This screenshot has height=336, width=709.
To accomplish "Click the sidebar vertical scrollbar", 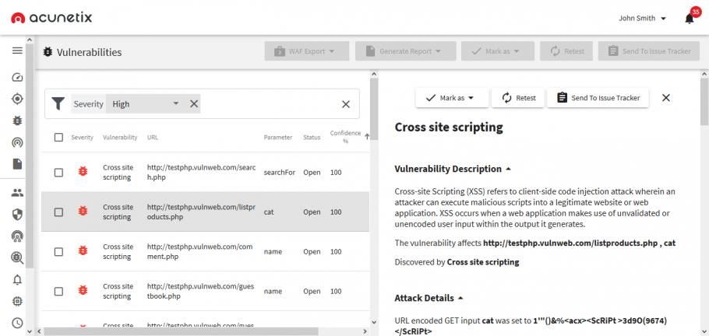I will click(x=30, y=156).
